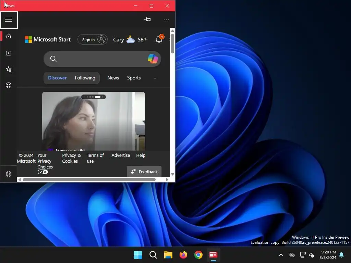The height and width of the screenshot is (263, 351).
Task: Pin the News app window
Action: 147,20
